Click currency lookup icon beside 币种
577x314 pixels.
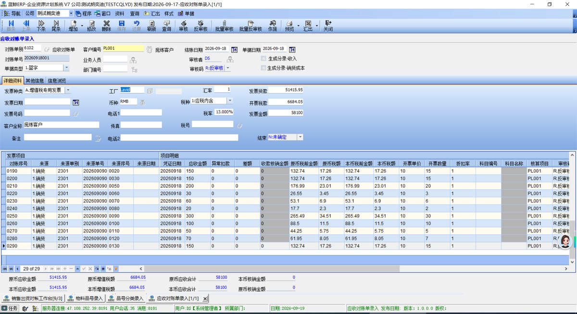pyautogui.click(x=142, y=102)
